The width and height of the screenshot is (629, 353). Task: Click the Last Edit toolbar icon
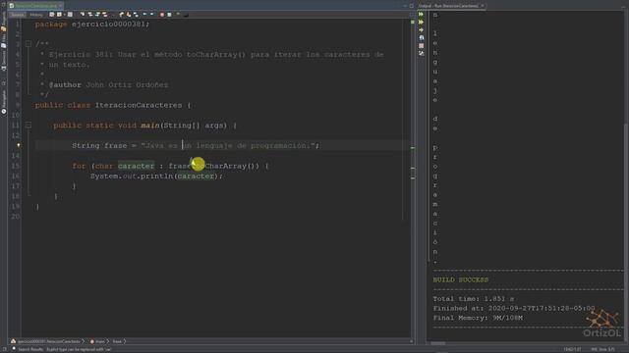click(x=51, y=15)
